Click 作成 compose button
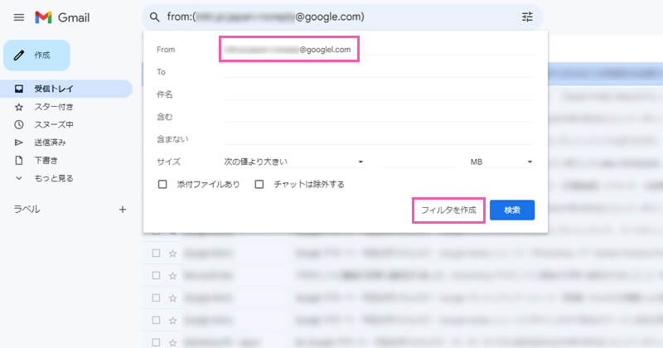This screenshot has width=663, height=348. click(36, 55)
